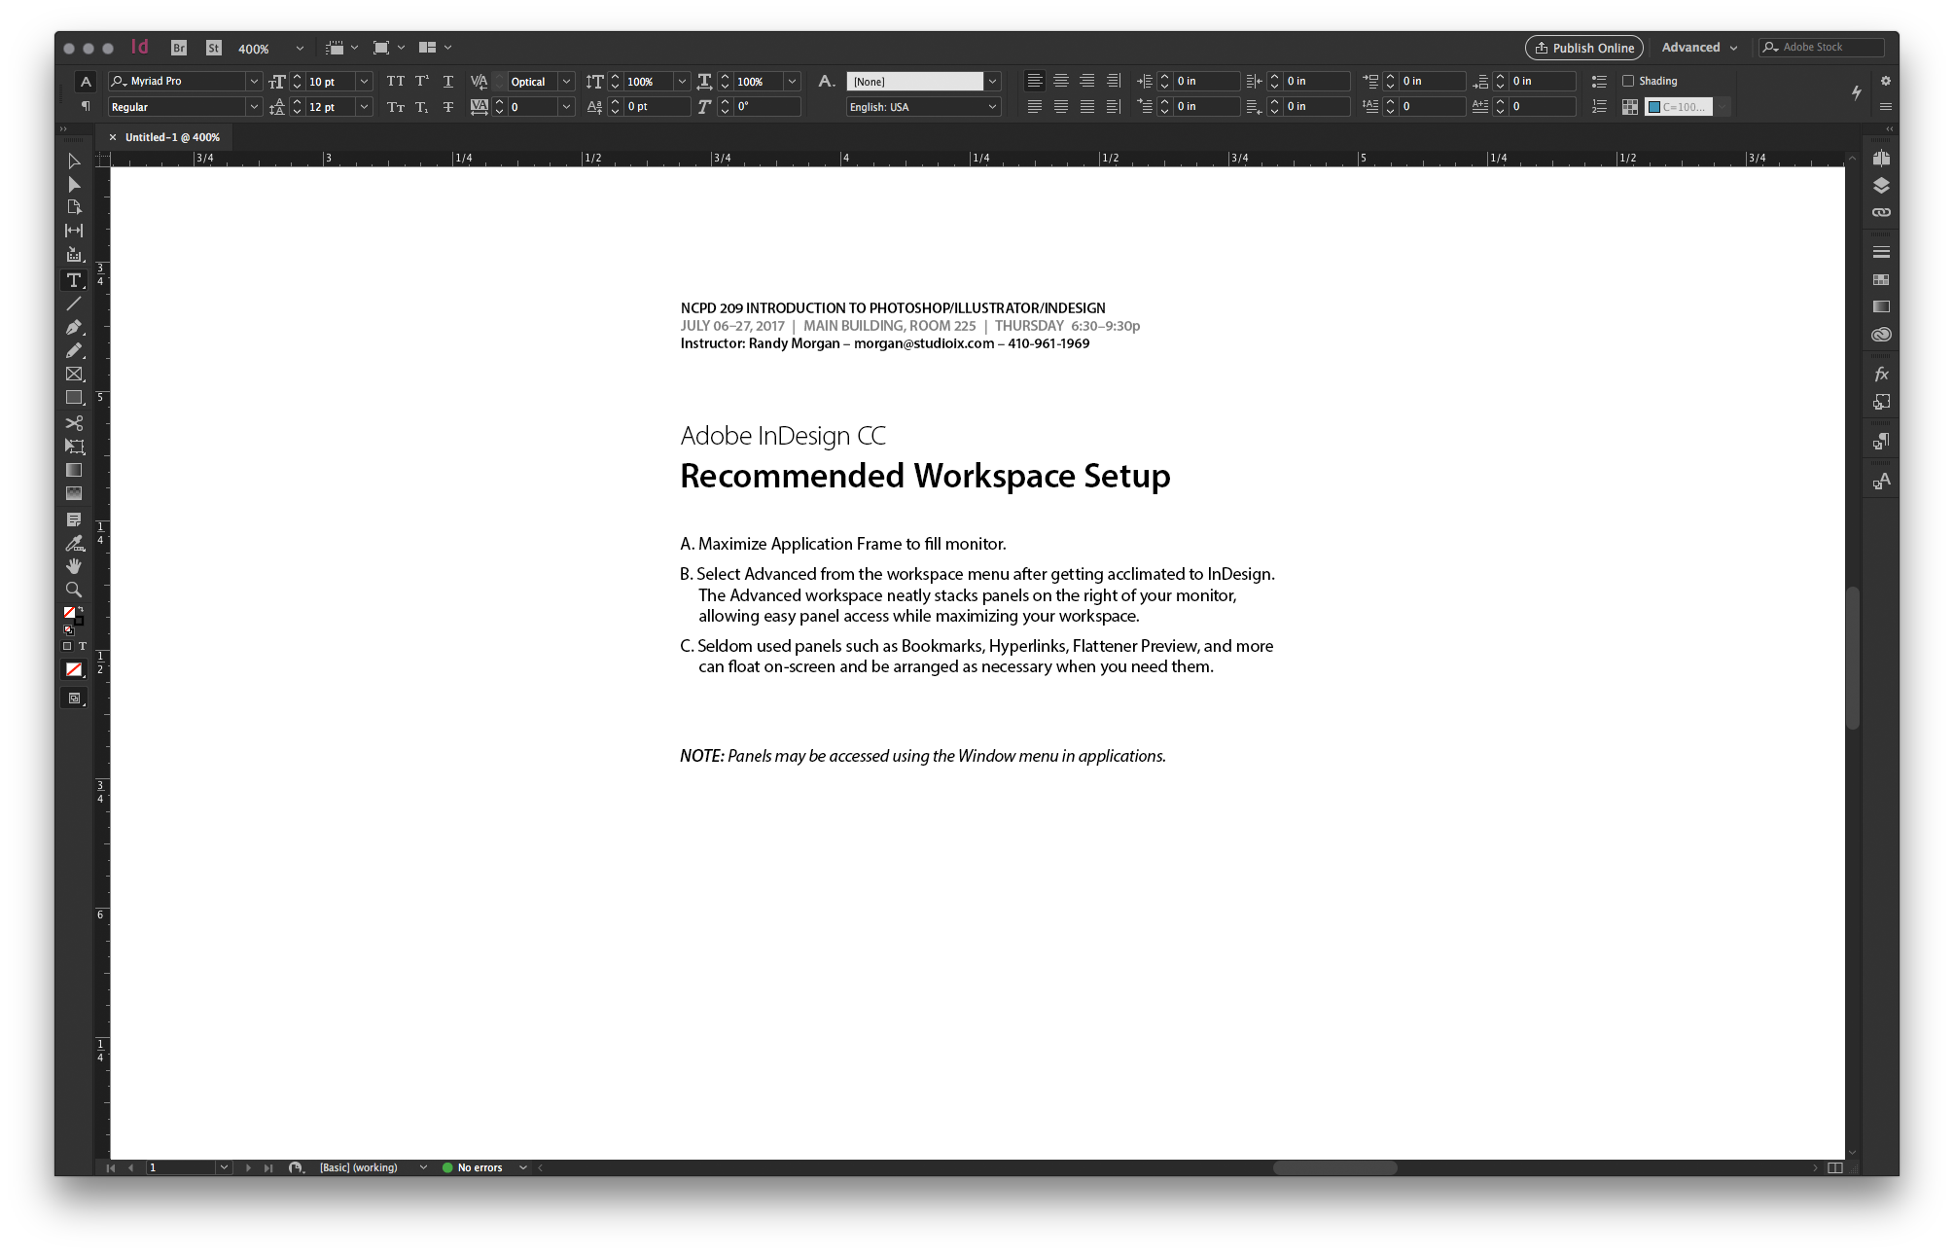Select the Rectangle shape tool

coord(74,398)
